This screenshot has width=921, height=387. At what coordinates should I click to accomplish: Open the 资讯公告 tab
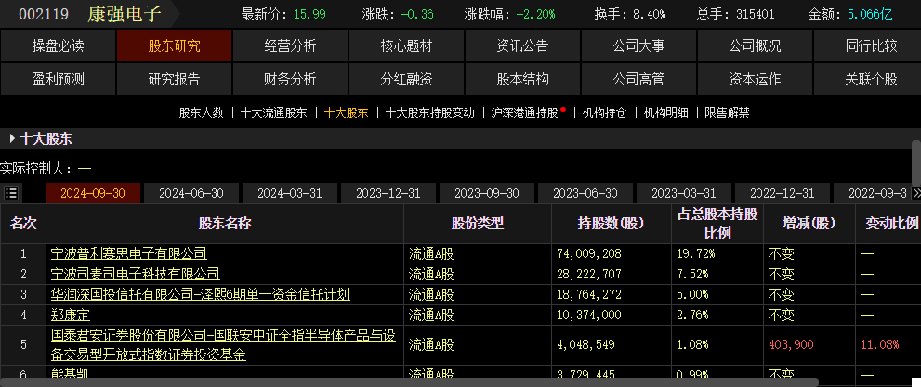point(522,45)
